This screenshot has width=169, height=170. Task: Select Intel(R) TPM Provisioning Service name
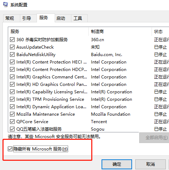coord(50,99)
